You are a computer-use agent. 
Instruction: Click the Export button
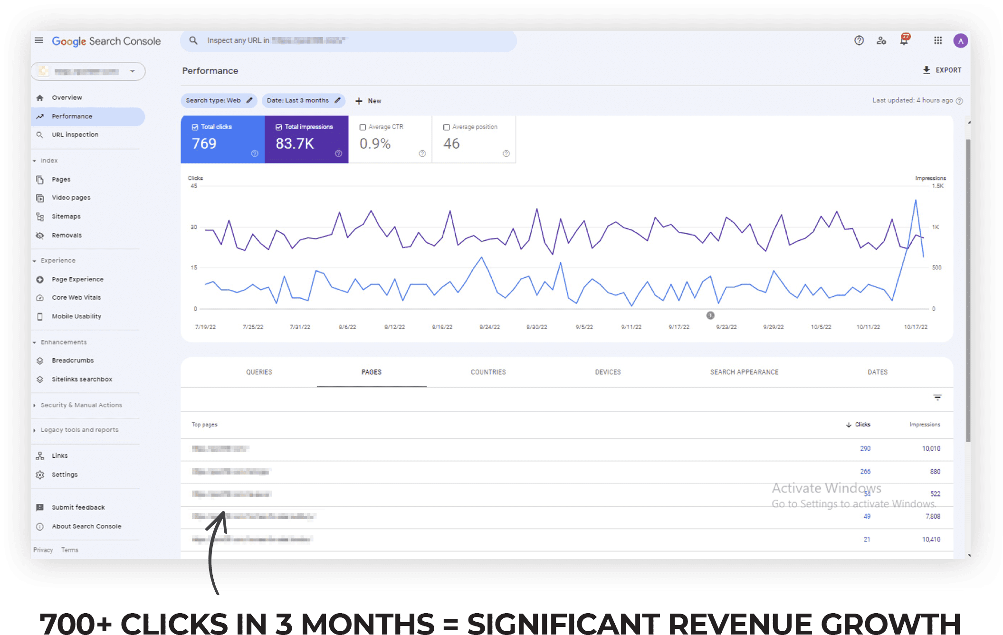942,70
